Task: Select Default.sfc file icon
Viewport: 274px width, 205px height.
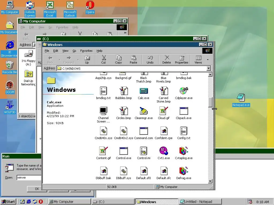Action: click(163, 171)
